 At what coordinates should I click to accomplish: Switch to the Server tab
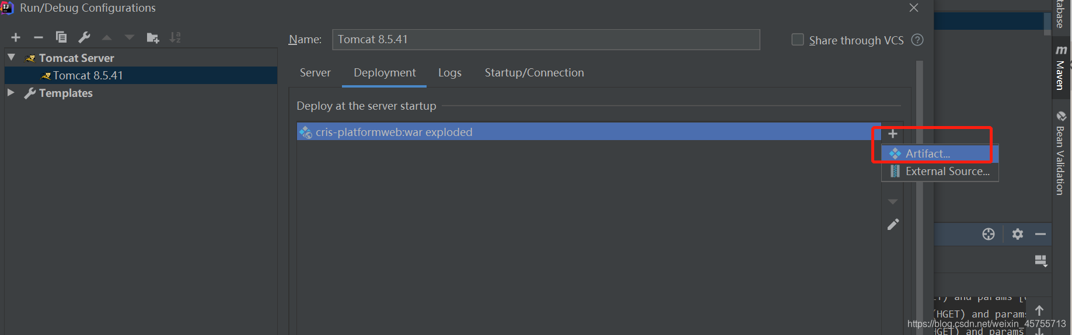click(x=315, y=73)
